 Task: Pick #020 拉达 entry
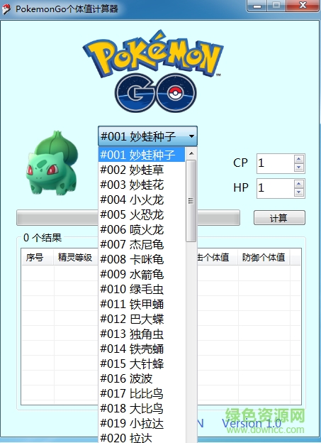pos(142,437)
